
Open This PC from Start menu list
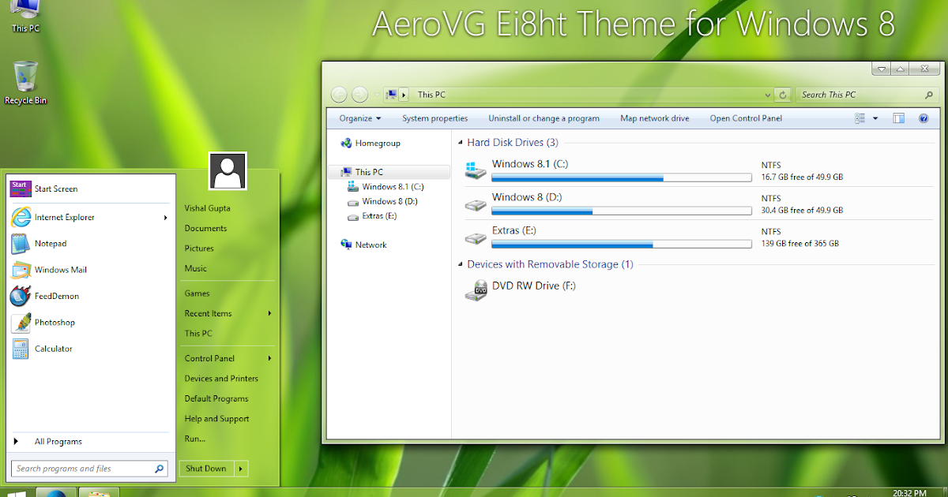point(198,334)
